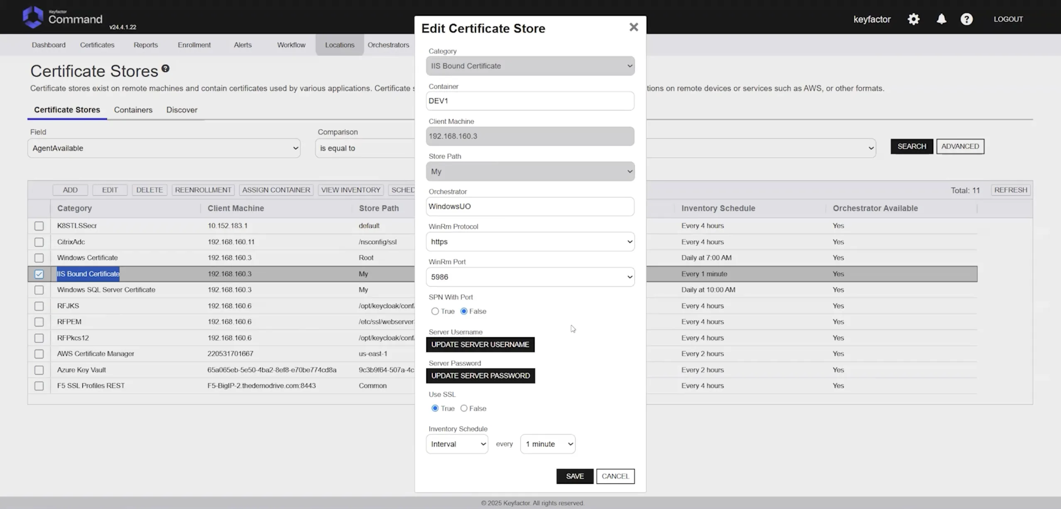Select False for Use SSL
This screenshot has height=509, width=1061.
click(464, 408)
